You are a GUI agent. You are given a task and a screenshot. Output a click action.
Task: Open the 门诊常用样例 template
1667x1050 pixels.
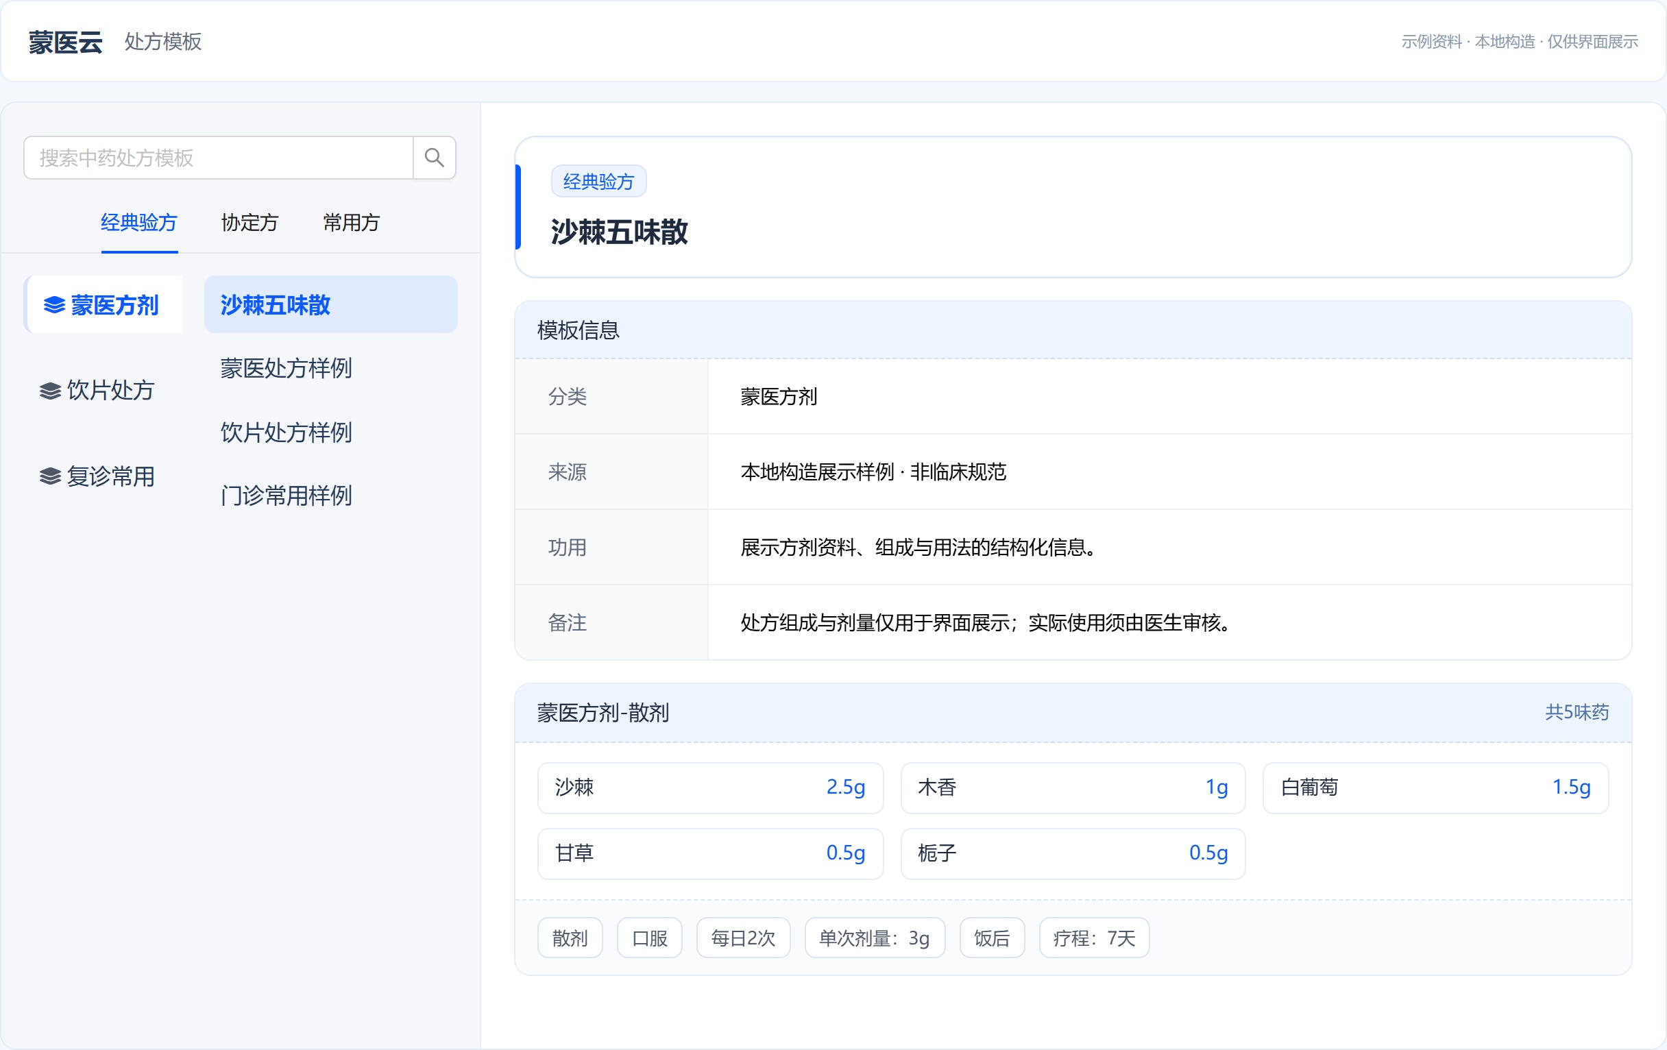coord(287,496)
